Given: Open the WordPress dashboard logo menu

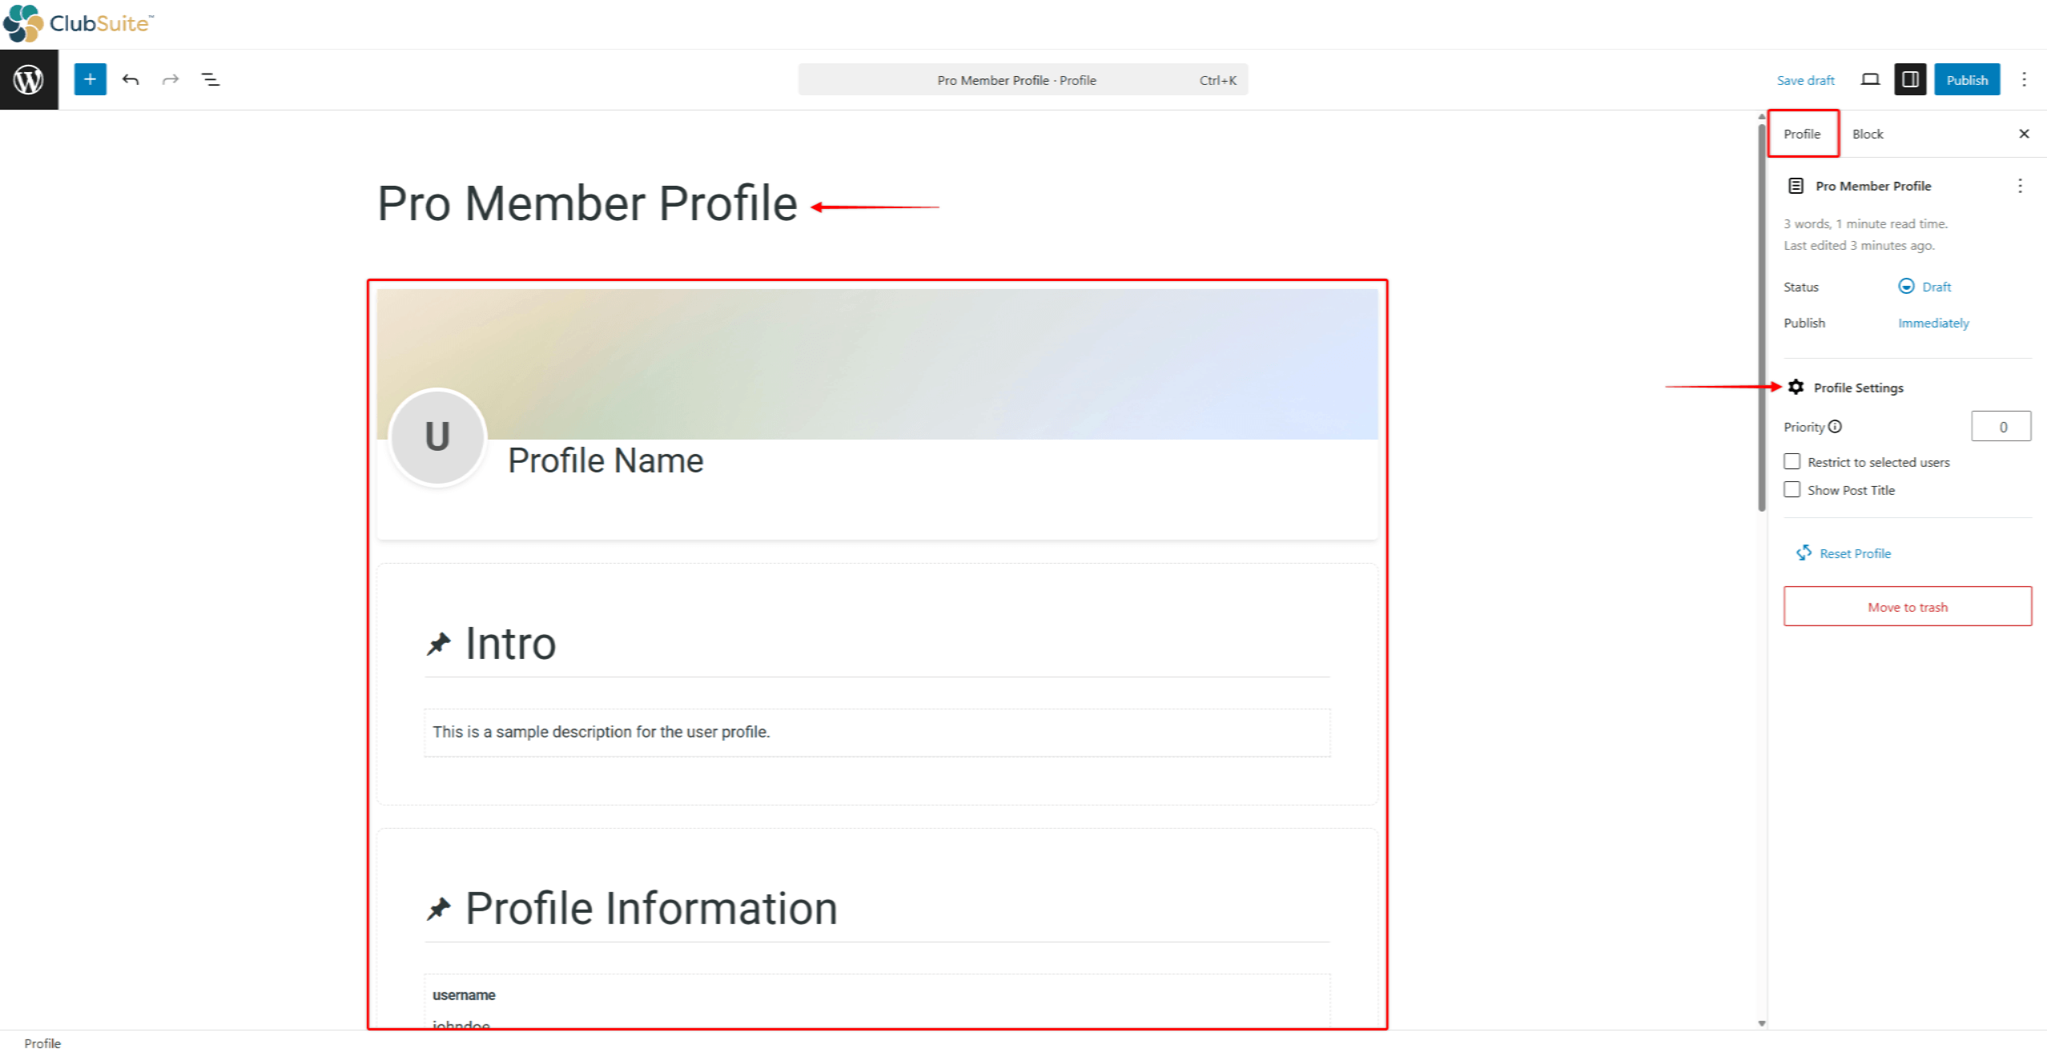Looking at the screenshot, I should click(29, 79).
